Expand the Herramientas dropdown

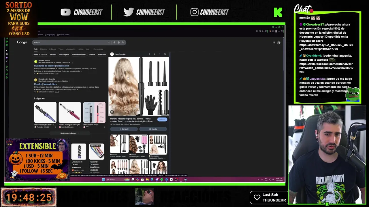pos(99,49)
